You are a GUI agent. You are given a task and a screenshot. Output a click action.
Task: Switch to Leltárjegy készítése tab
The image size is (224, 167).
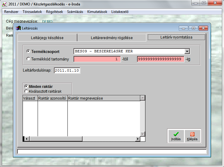coord(47,38)
